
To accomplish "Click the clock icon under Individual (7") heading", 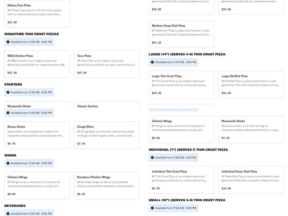I will 152,158.
